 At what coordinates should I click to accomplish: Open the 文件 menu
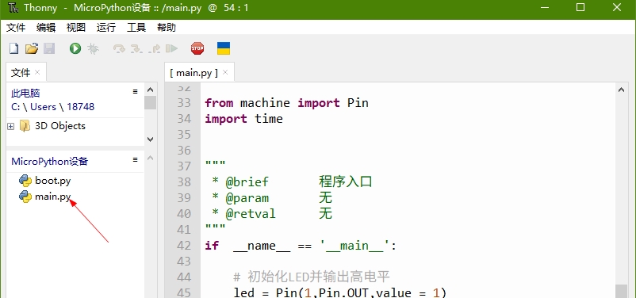16,28
